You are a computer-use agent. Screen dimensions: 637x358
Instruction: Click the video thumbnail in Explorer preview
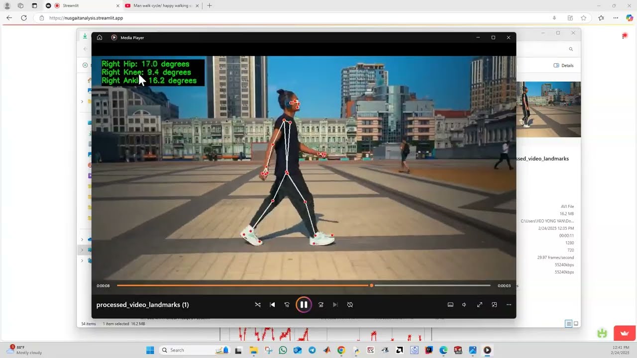click(548, 109)
